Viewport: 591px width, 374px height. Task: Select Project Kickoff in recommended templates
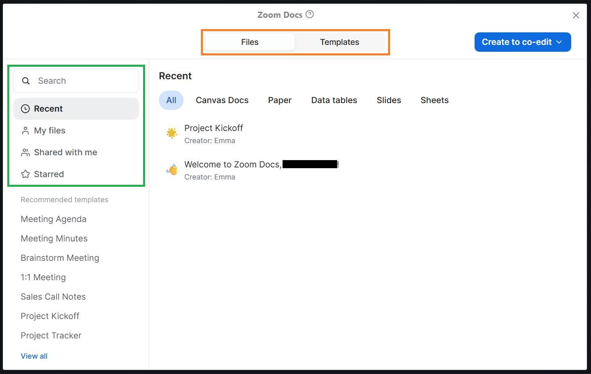[x=50, y=316]
